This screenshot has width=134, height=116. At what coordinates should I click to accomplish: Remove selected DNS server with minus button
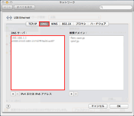[x=18, y=94]
